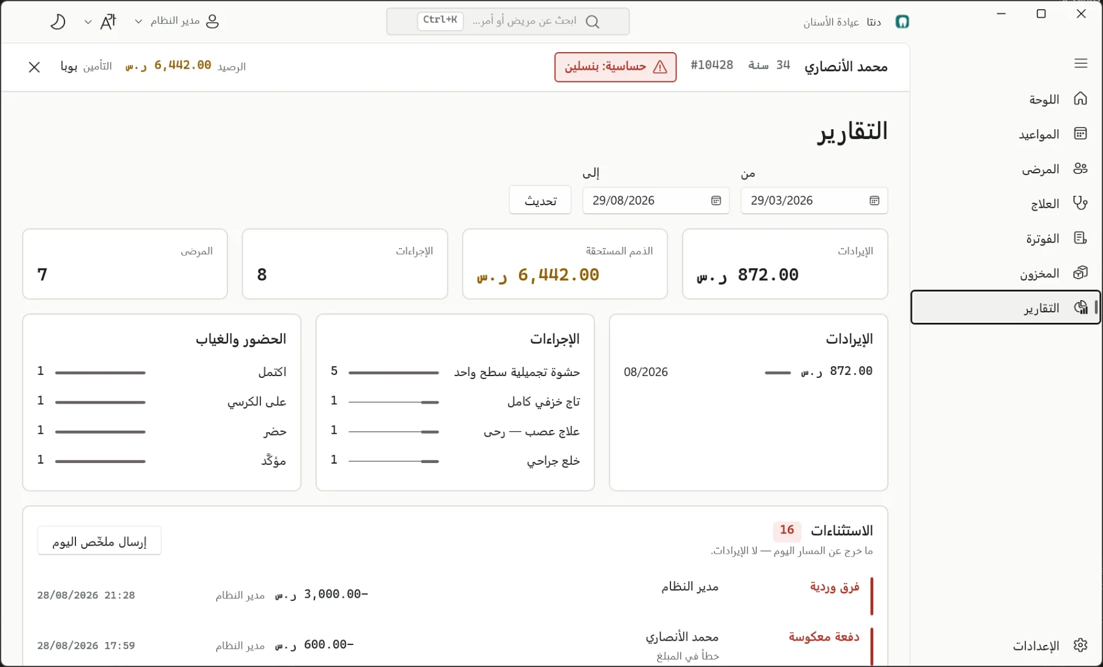Click bar for تاج خزفي كامل
The image size is (1103, 667).
394,402
